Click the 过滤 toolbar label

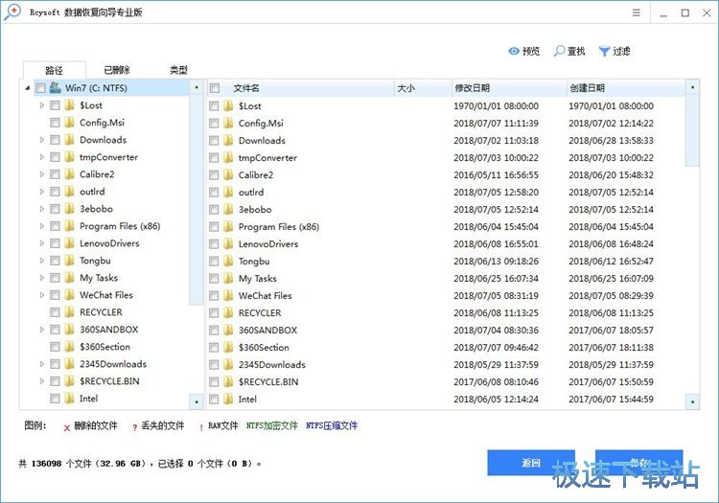click(621, 51)
